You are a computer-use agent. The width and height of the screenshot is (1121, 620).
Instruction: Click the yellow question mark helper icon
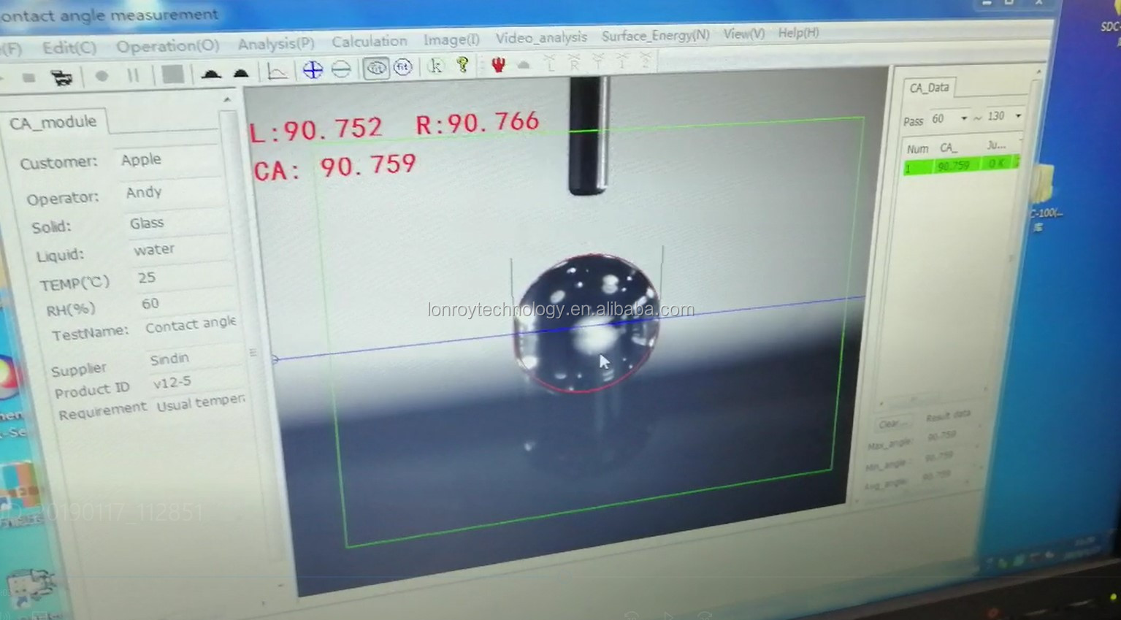(x=462, y=66)
